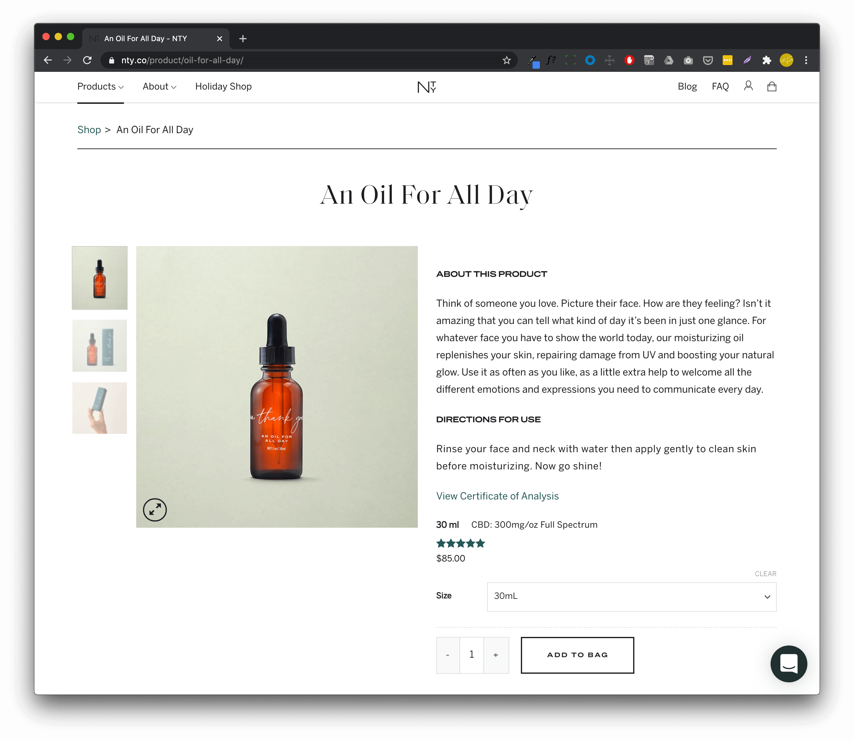Select the boxed bottle thumbnail

(99, 346)
